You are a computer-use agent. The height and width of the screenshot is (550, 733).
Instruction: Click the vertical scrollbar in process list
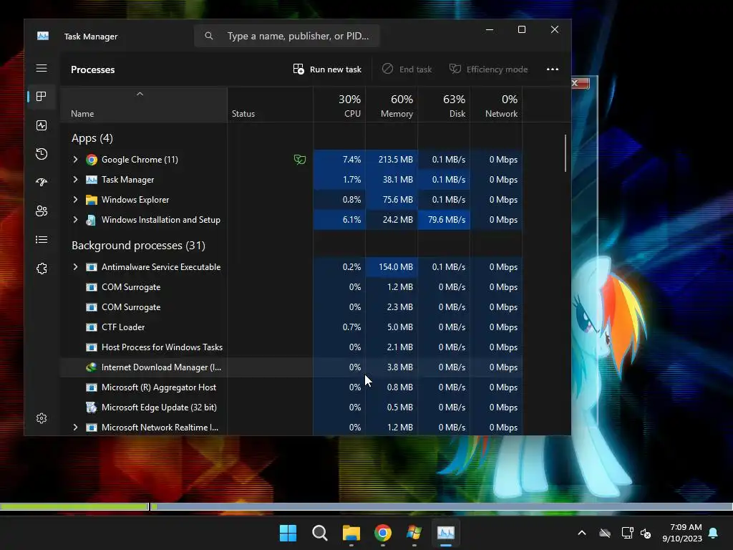coord(565,153)
